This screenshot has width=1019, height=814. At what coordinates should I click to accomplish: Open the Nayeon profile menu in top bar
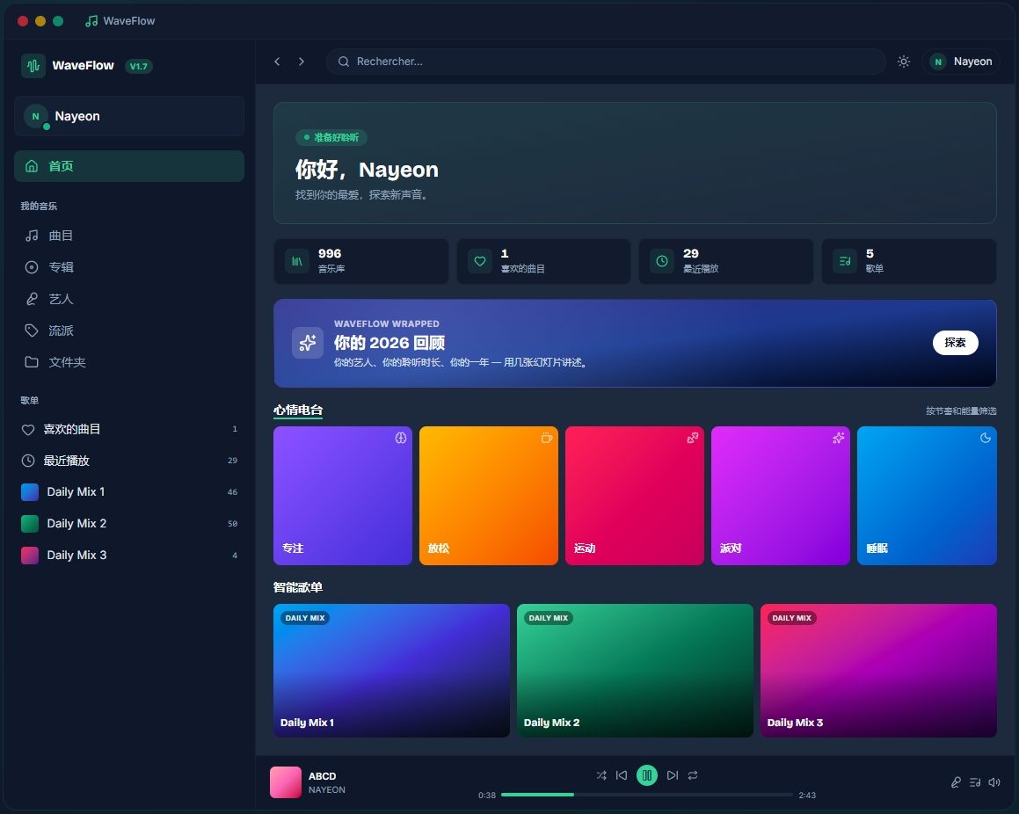[961, 62]
